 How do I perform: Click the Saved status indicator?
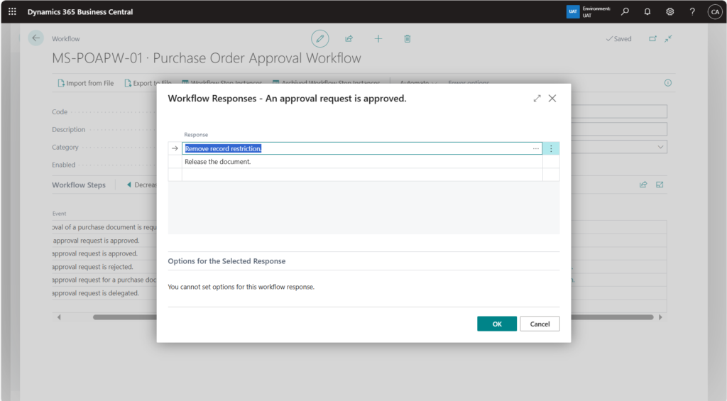(x=618, y=38)
